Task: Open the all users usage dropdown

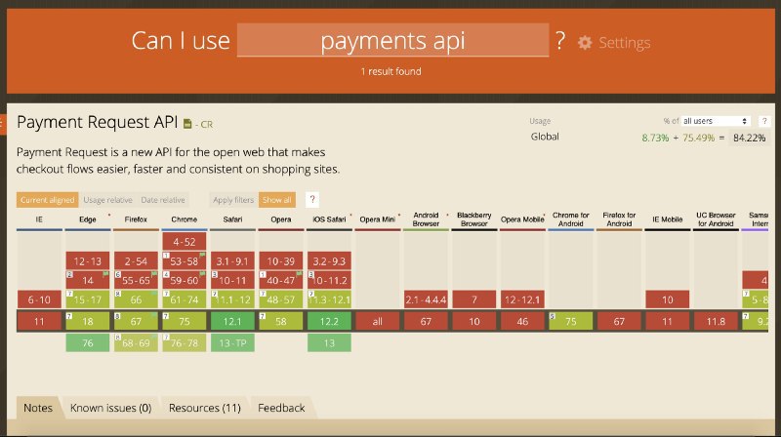Action: 716,121
